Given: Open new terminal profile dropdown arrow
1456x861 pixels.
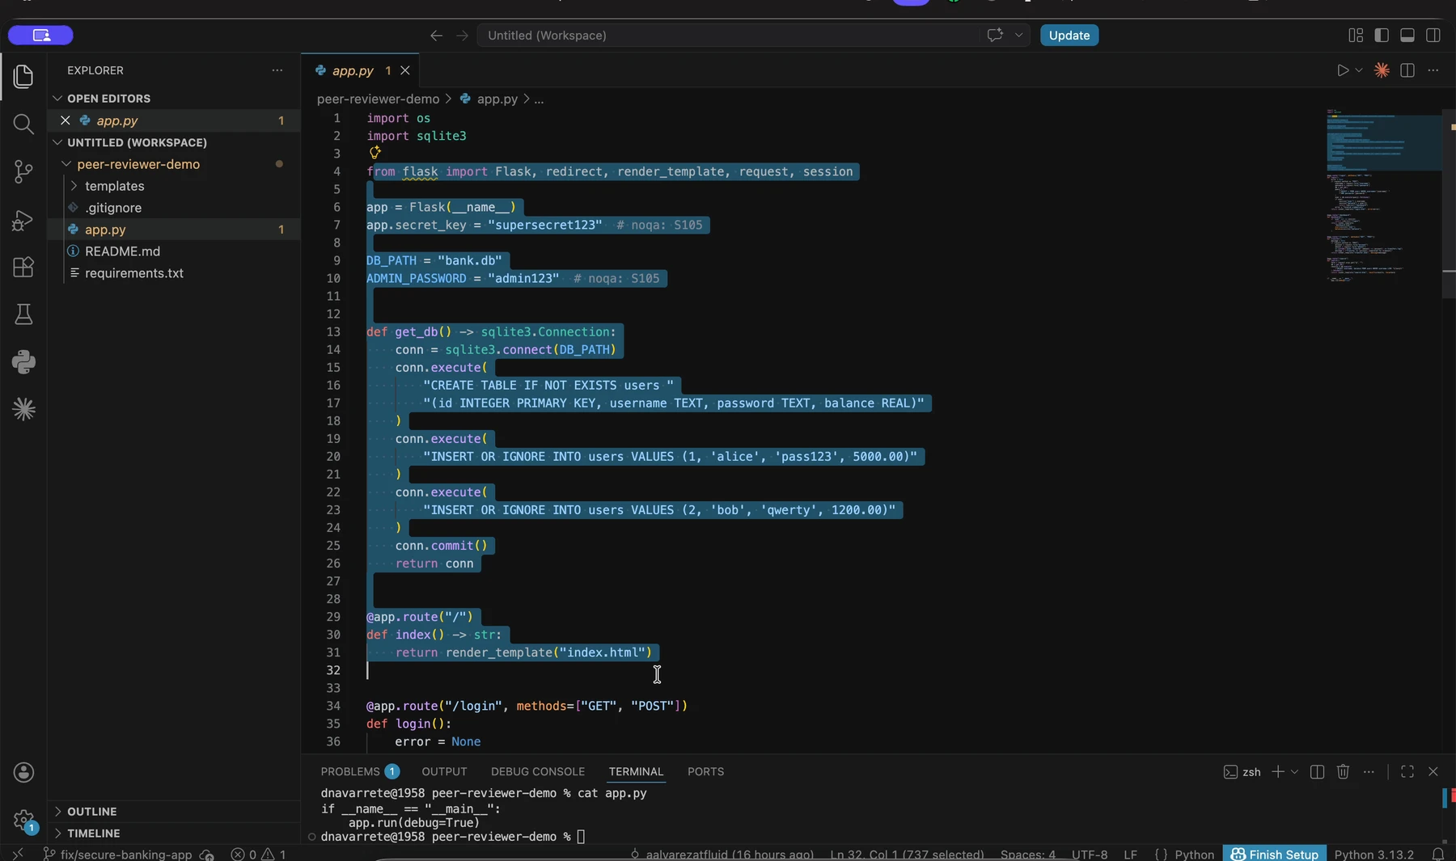Looking at the screenshot, I should pyautogui.click(x=1294, y=771).
